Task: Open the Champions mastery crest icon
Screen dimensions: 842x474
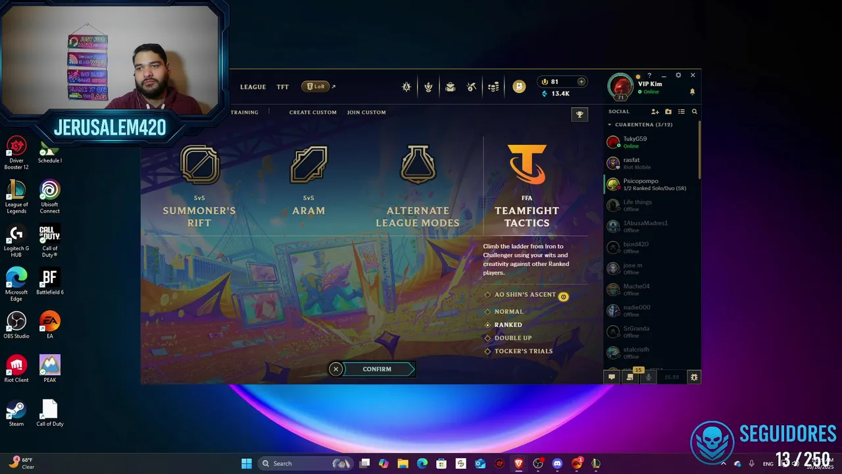Action: [407, 87]
